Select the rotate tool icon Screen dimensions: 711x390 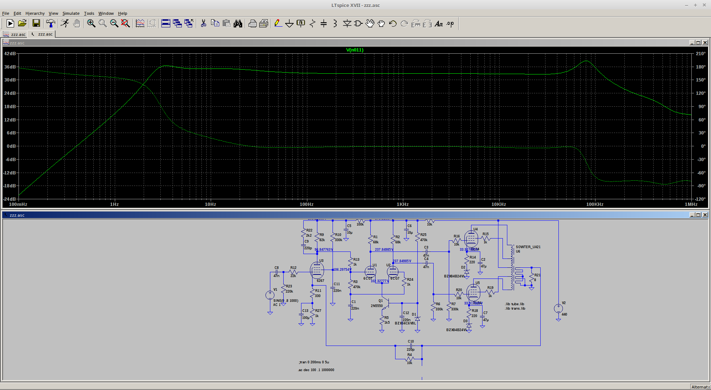point(416,23)
